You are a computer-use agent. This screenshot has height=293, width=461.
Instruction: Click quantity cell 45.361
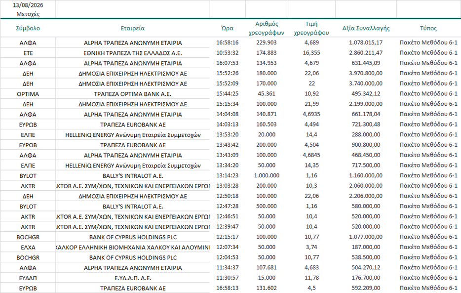click(x=267, y=94)
